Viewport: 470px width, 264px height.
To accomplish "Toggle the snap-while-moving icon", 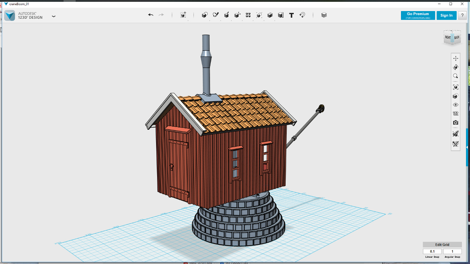I will (x=456, y=133).
